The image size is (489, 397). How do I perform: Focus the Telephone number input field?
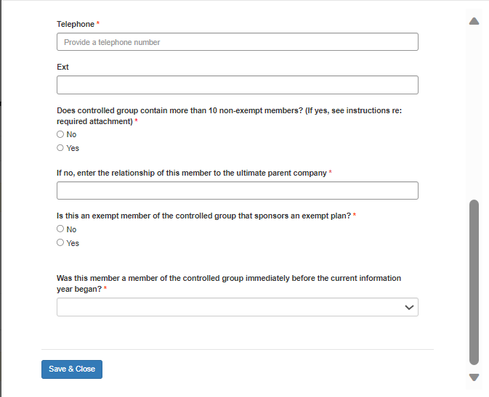pos(237,42)
